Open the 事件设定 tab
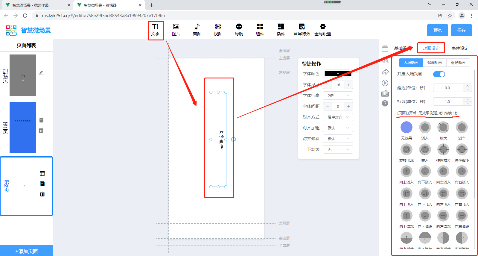 point(460,48)
